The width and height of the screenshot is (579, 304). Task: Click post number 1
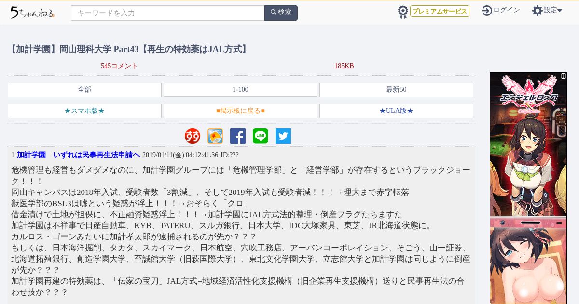click(x=13, y=155)
